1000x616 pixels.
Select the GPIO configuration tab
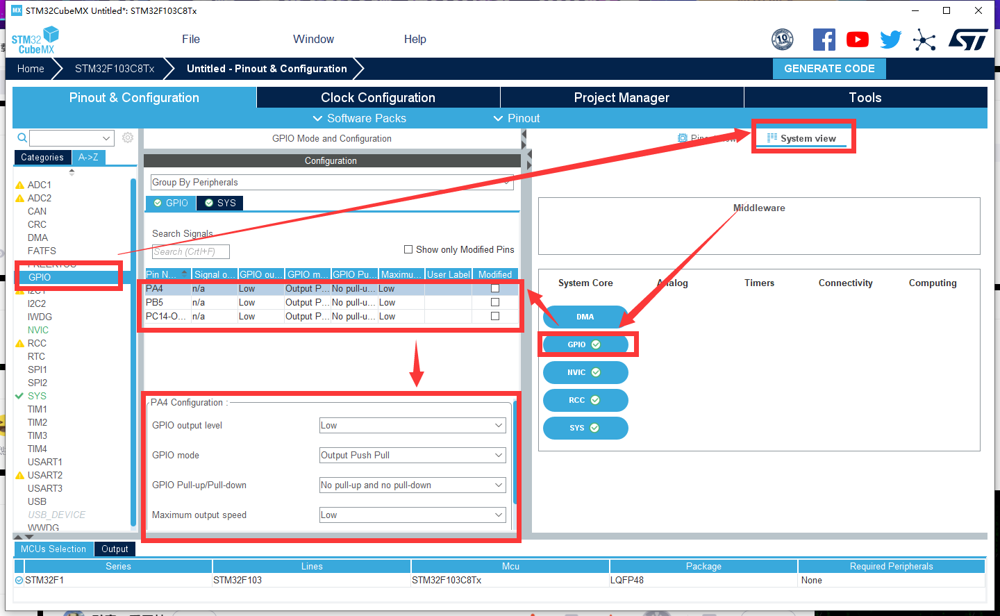[171, 203]
